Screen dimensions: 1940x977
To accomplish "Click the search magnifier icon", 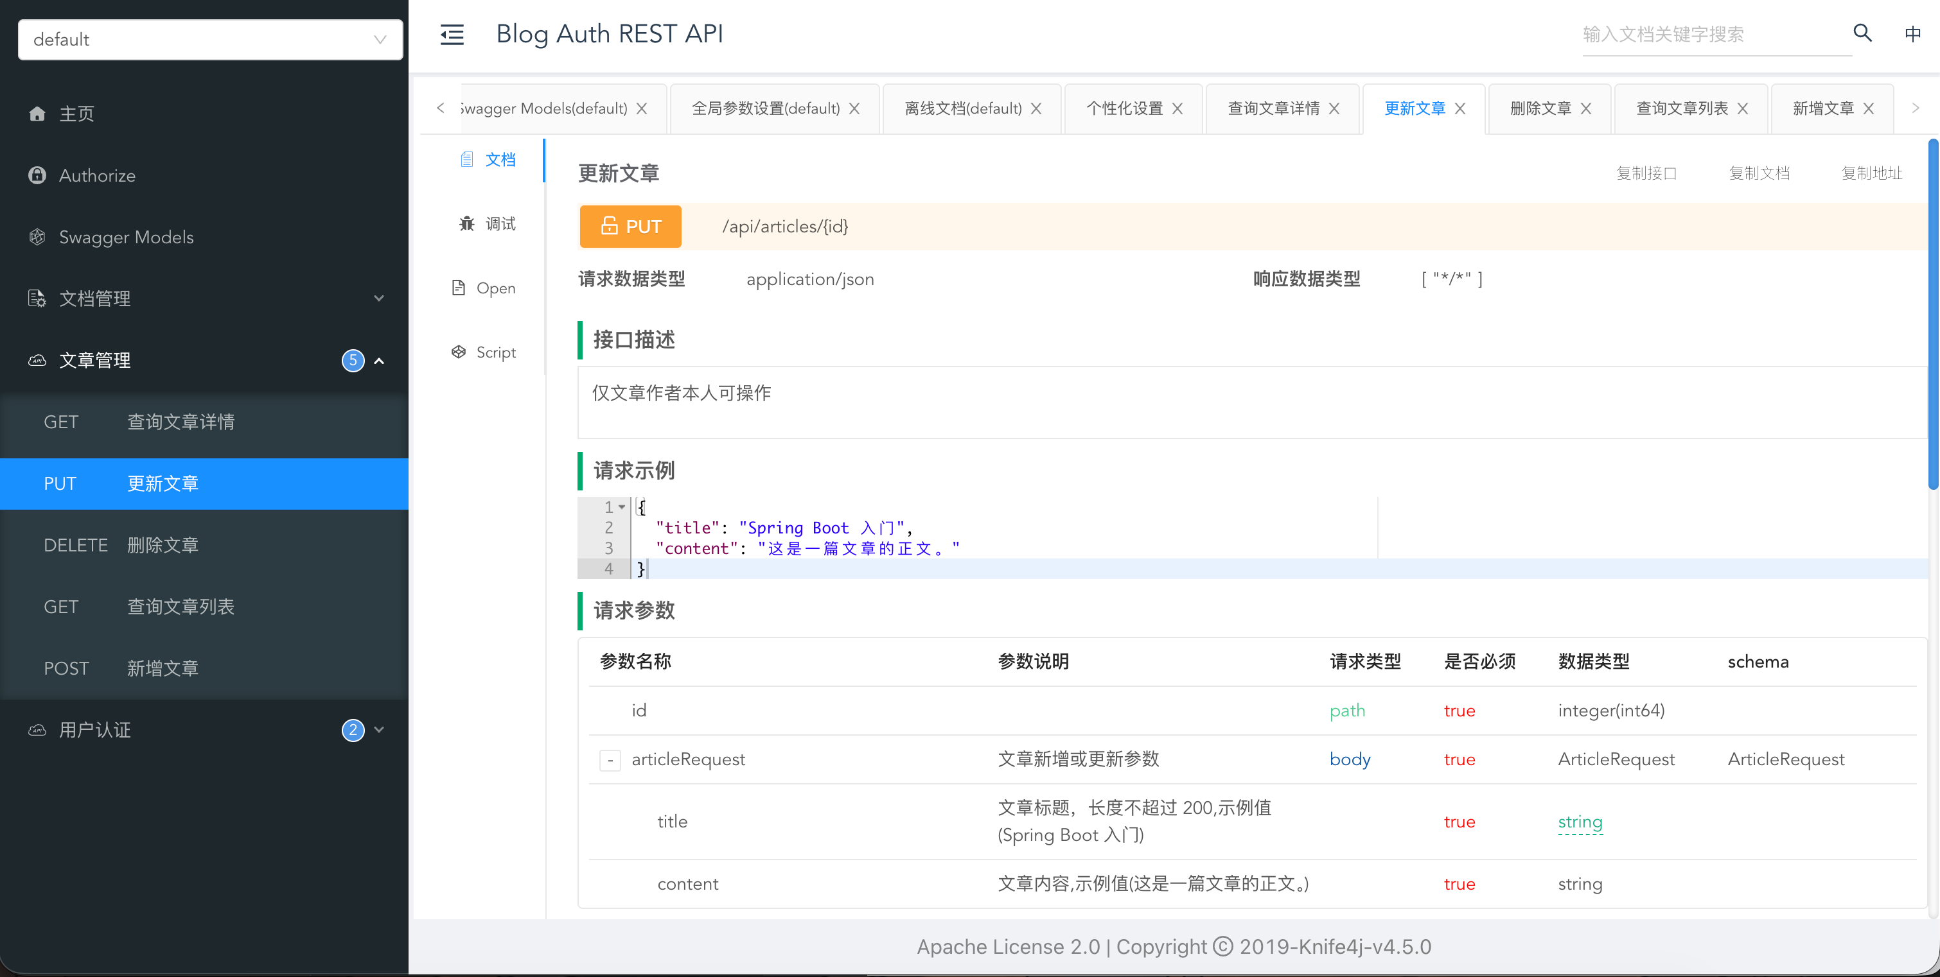I will pyautogui.click(x=1862, y=33).
